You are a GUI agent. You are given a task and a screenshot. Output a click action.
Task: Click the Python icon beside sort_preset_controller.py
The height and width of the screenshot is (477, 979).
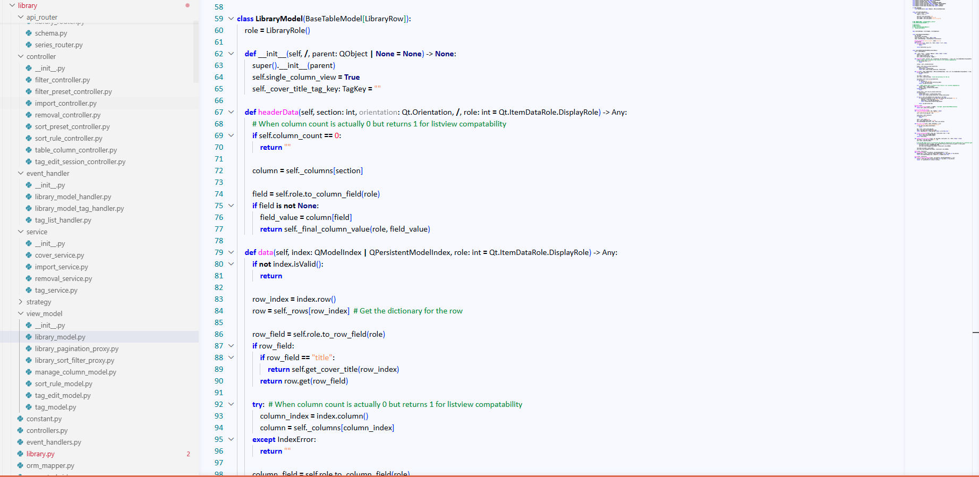[29, 126]
